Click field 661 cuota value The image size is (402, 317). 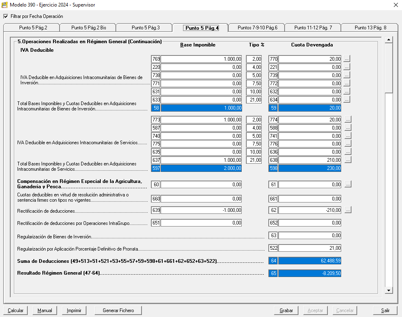(310, 198)
